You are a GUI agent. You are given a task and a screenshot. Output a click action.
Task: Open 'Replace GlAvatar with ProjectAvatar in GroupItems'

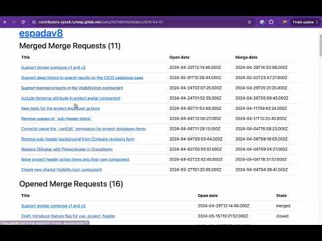[67, 149]
